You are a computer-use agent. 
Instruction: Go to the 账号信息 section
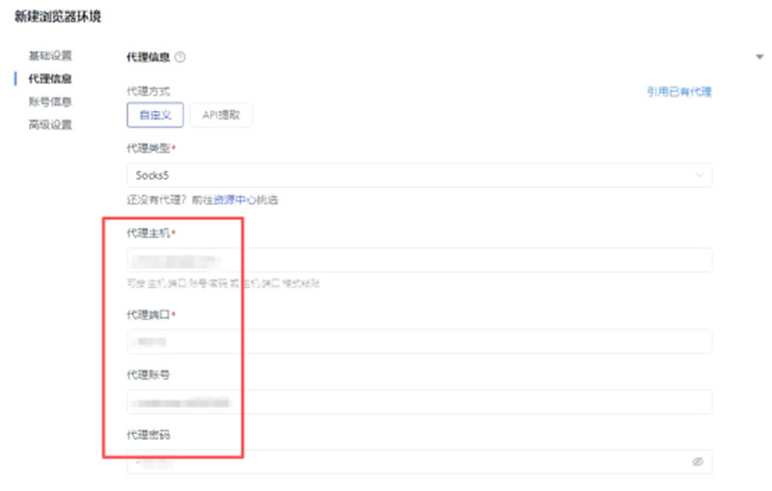[50, 102]
